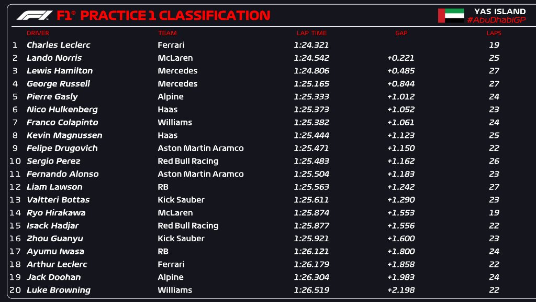Click Ryo Hirakawa's driver name
Image resolution: width=536 pixels, height=302 pixels.
click(56, 213)
